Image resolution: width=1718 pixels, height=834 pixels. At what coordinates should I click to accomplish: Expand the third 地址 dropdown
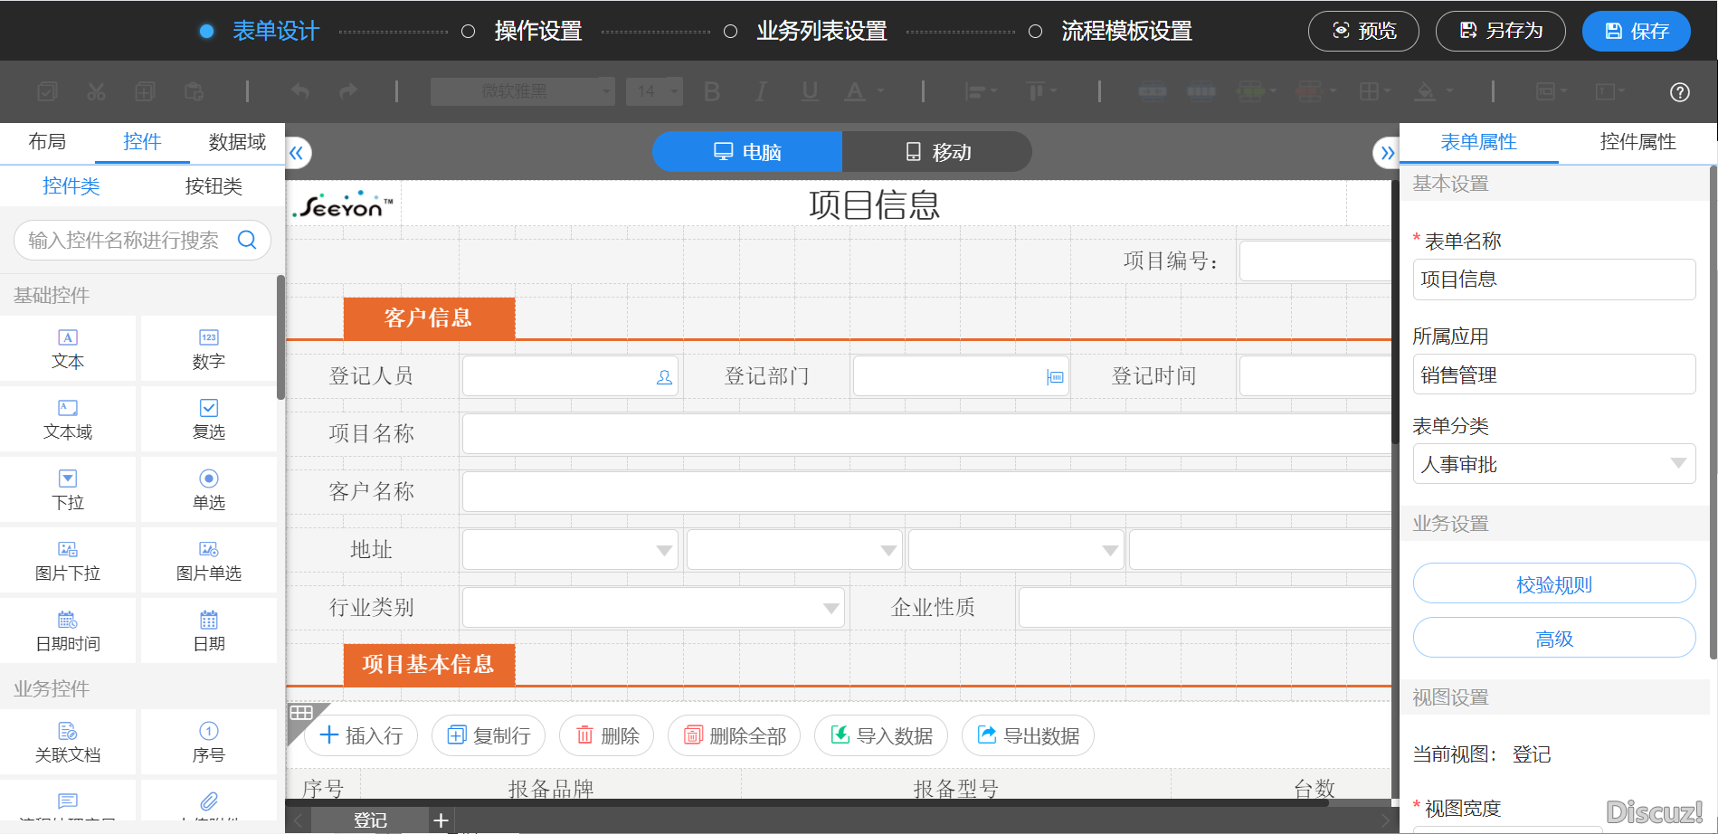pos(1110,551)
